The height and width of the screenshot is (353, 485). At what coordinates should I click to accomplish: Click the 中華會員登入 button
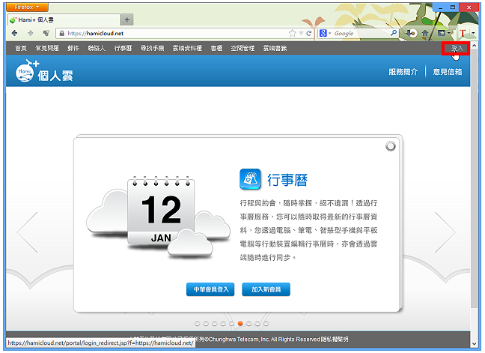[210, 289]
